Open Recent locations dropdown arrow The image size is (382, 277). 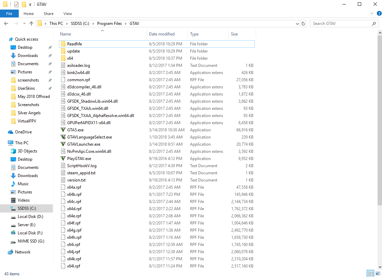click(x=24, y=24)
